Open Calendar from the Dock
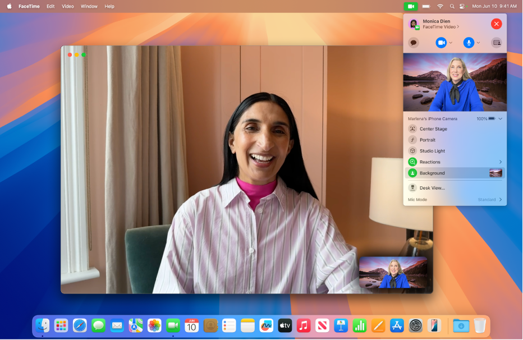The height and width of the screenshot is (340, 523). click(191, 325)
